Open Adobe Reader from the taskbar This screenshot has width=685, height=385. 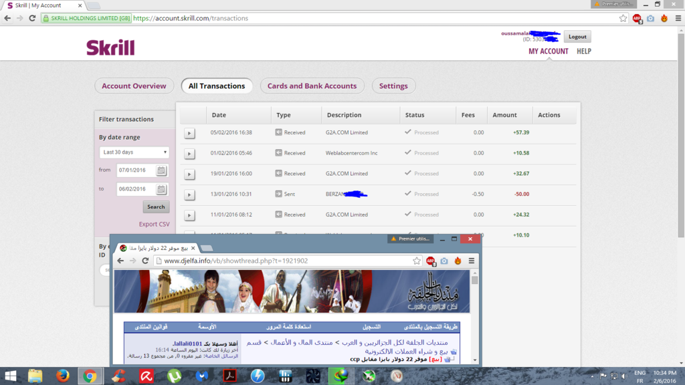(x=230, y=376)
